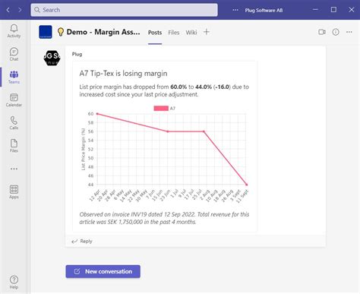
Task: Switch to the Wiki tab
Action: coord(191,33)
